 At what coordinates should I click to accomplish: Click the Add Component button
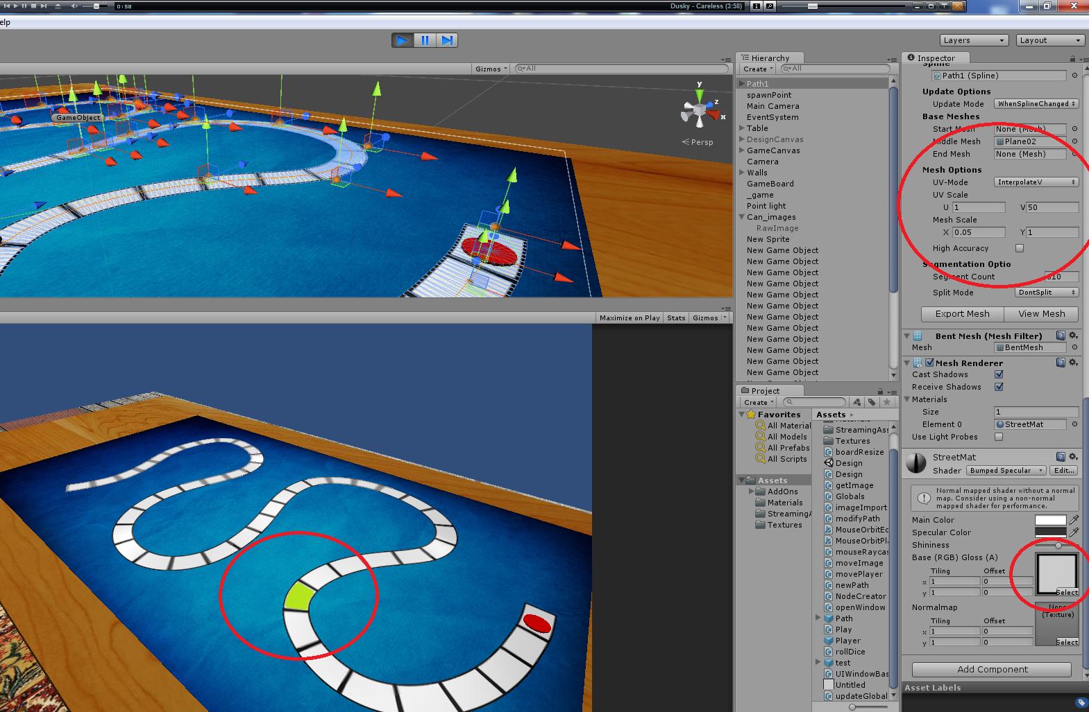[992, 670]
